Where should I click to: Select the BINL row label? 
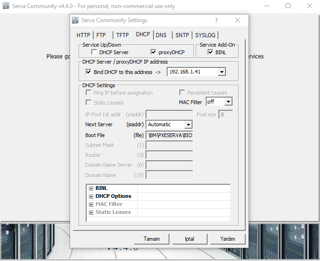click(x=101, y=188)
